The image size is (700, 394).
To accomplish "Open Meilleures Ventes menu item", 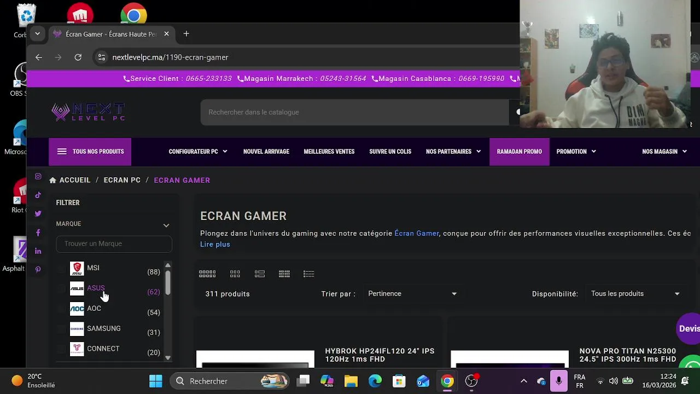I will coord(329,152).
